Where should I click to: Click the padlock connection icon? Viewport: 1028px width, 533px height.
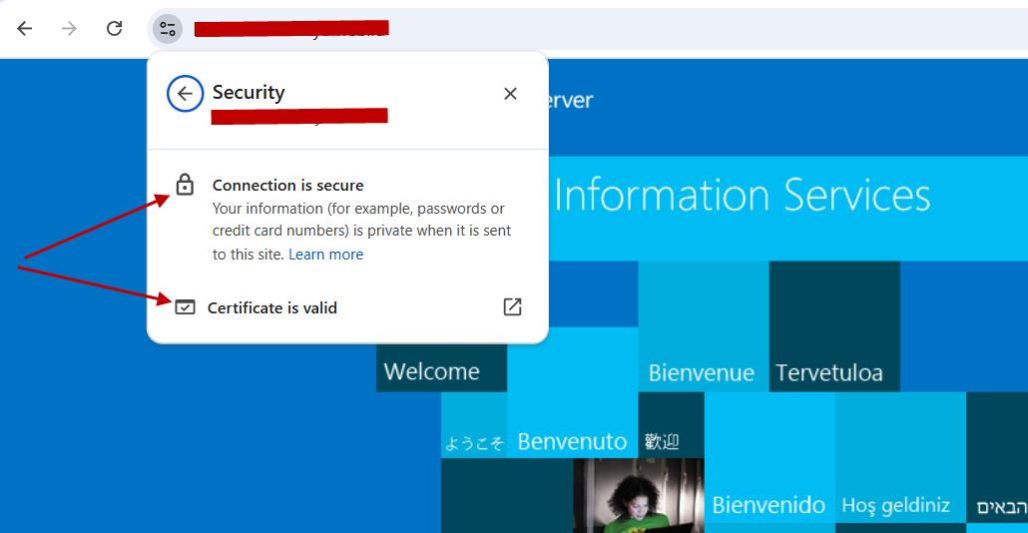click(185, 185)
